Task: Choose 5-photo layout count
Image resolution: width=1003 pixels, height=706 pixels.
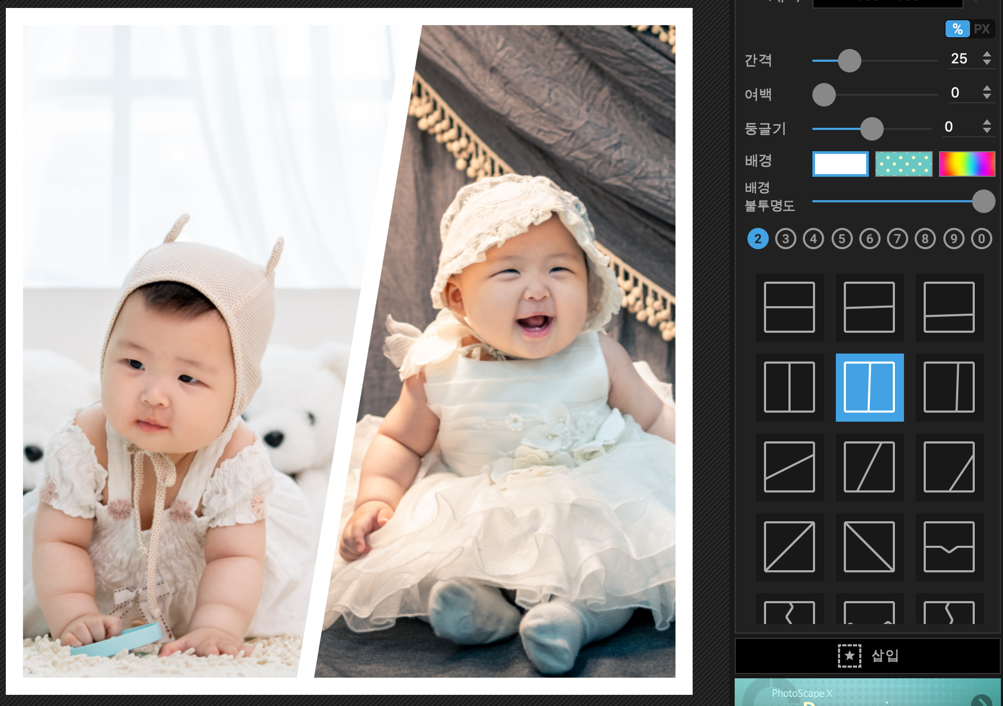Action: [x=842, y=239]
